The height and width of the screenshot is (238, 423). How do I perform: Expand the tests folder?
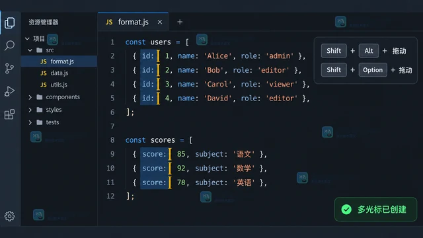click(30, 122)
